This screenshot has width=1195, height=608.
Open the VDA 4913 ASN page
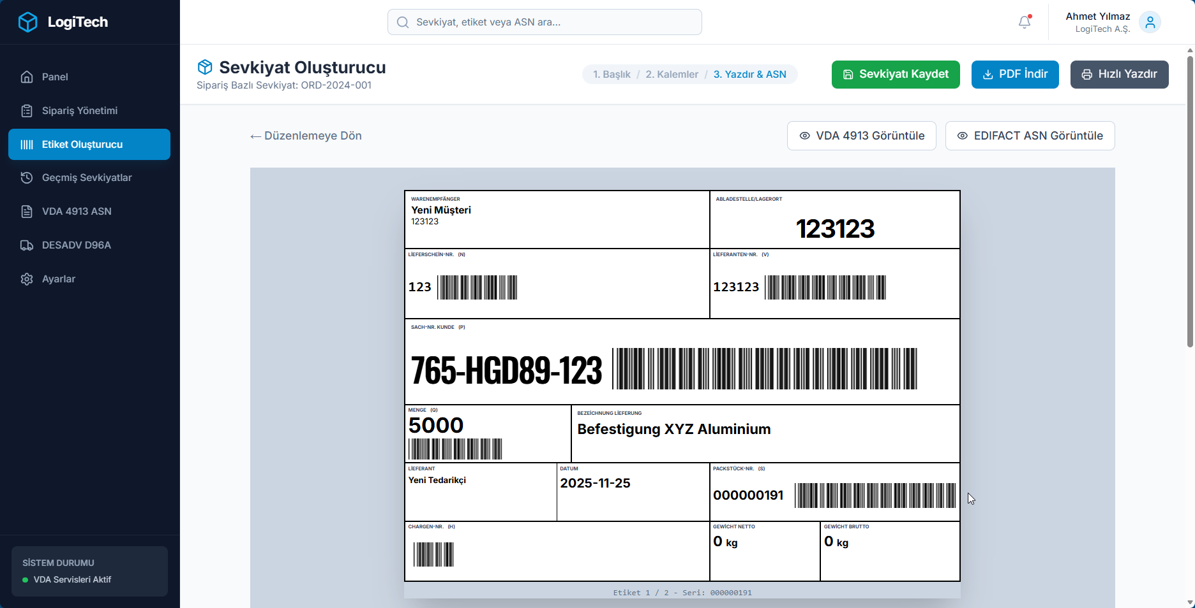coord(89,212)
